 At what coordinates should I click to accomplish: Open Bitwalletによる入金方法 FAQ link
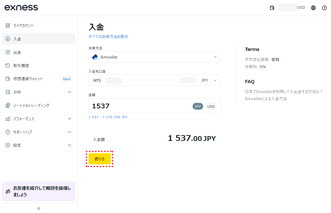[x=266, y=99]
